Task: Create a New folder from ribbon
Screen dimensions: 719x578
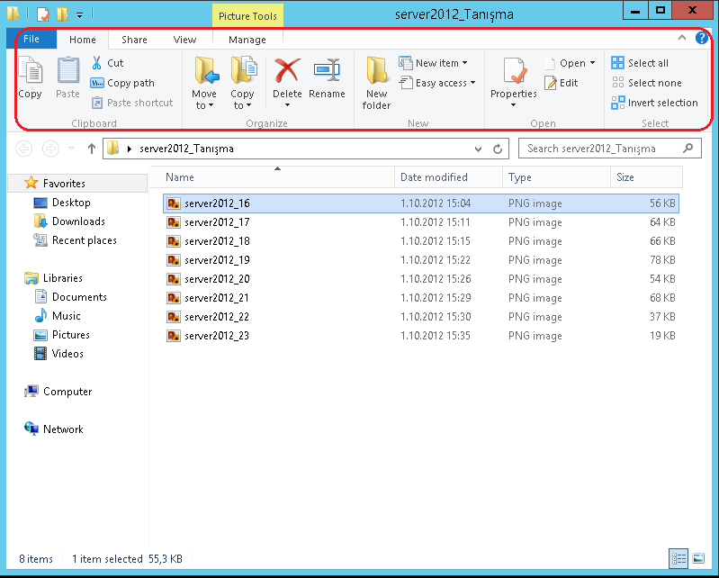Action: pyautogui.click(x=376, y=81)
